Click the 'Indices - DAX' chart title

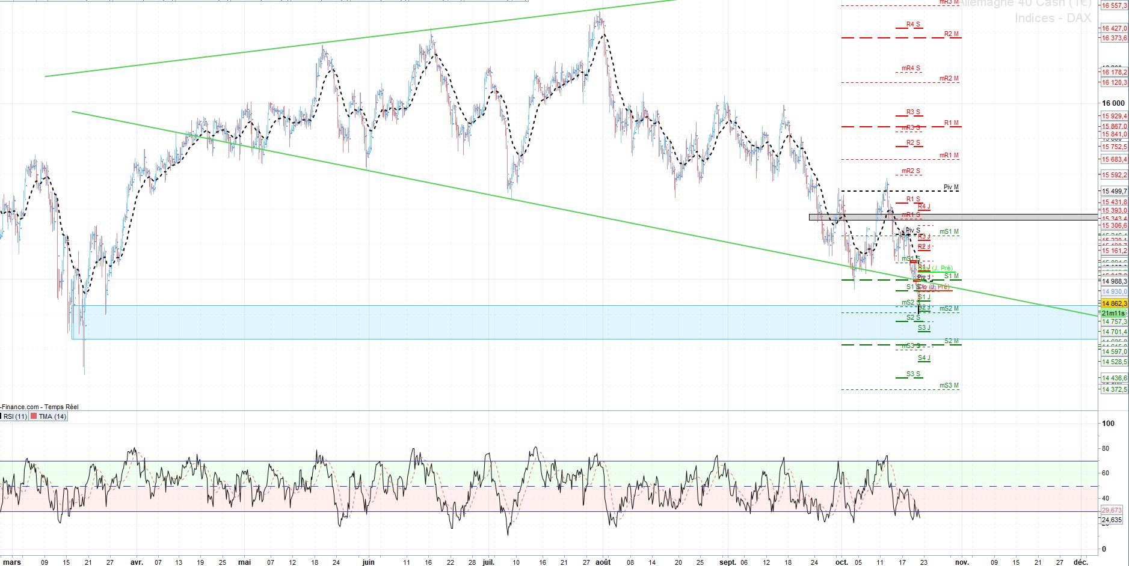(x=1053, y=18)
